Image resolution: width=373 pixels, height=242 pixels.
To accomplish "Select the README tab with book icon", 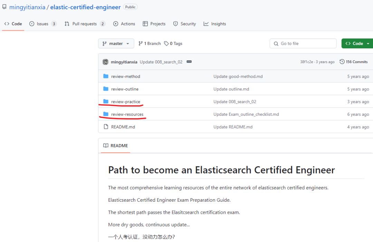I will [116, 145].
